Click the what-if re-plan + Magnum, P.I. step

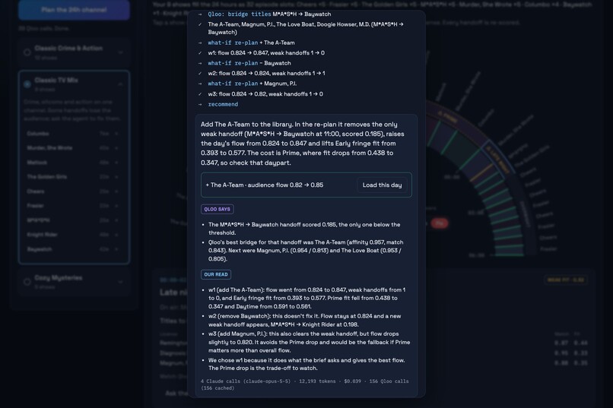click(253, 83)
